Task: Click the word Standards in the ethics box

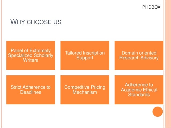Action: pyautogui.click(x=139, y=95)
